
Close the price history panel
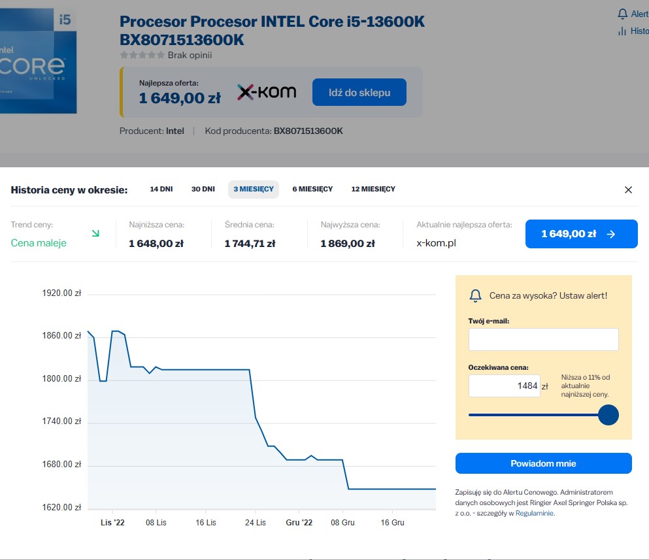click(628, 189)
